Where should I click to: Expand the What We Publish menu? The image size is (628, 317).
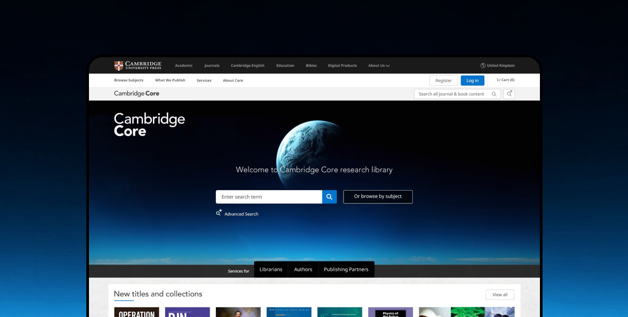coord(170,81)
